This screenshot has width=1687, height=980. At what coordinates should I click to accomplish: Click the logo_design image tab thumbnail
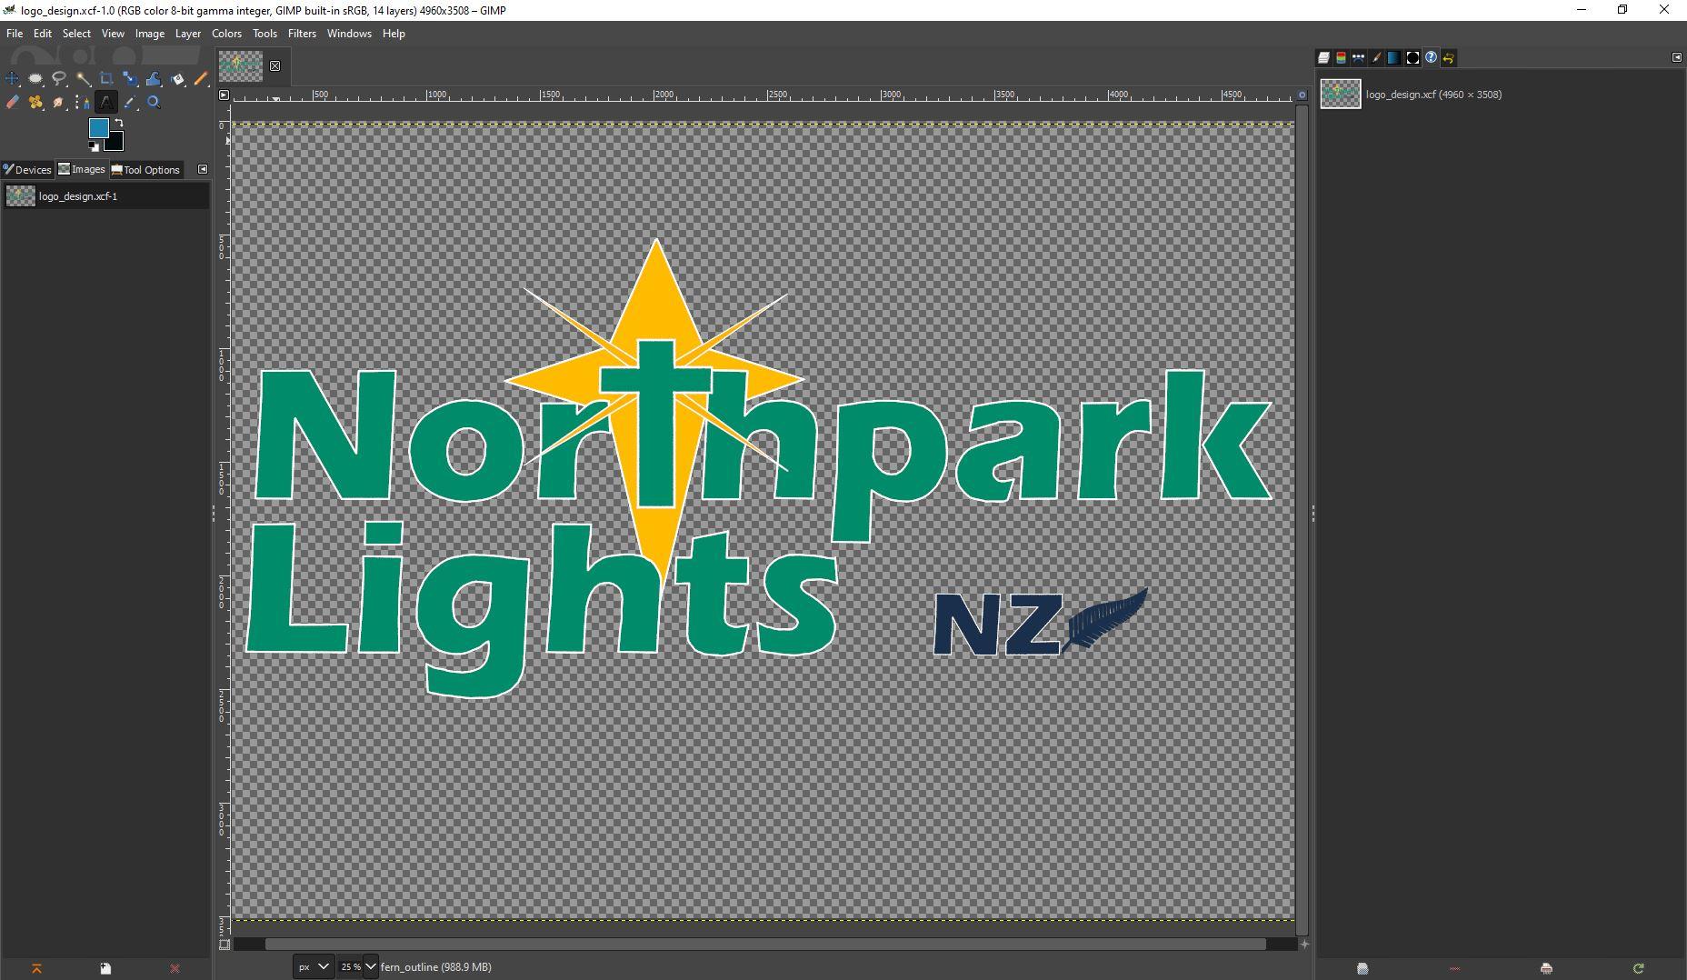241,65
